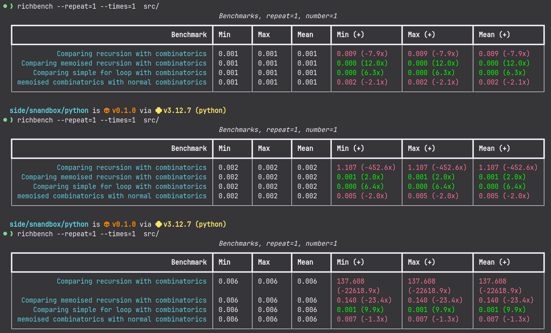Click the green dot before the second richbench command
Screen dimensions: 551x333
coord(5,120)
